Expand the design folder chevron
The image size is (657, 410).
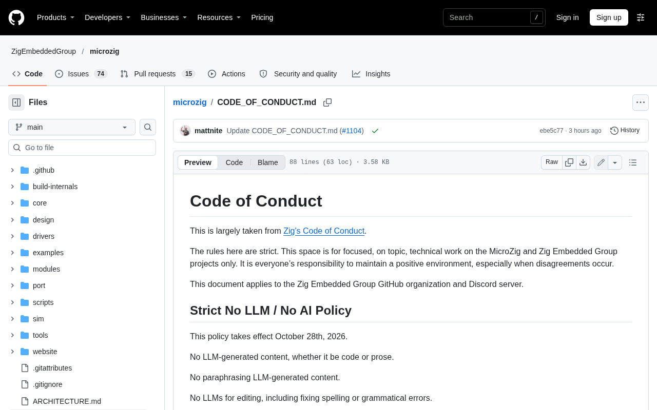coord(12,220)
